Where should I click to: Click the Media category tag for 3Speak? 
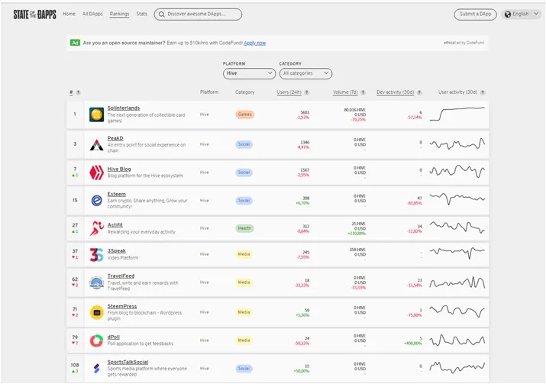[244, 254]
